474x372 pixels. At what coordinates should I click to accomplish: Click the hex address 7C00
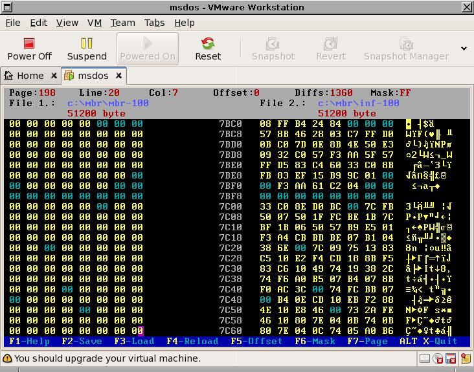point(231,206)
